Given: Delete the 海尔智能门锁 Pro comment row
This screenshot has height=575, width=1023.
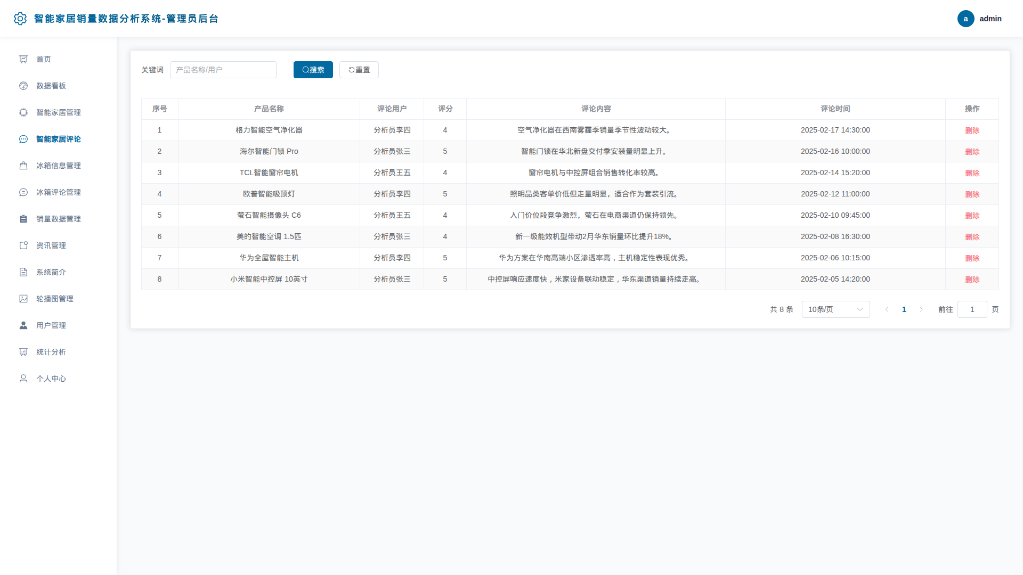Looking at the screenshot, I should pyautogui.click(x=972, y=152).
